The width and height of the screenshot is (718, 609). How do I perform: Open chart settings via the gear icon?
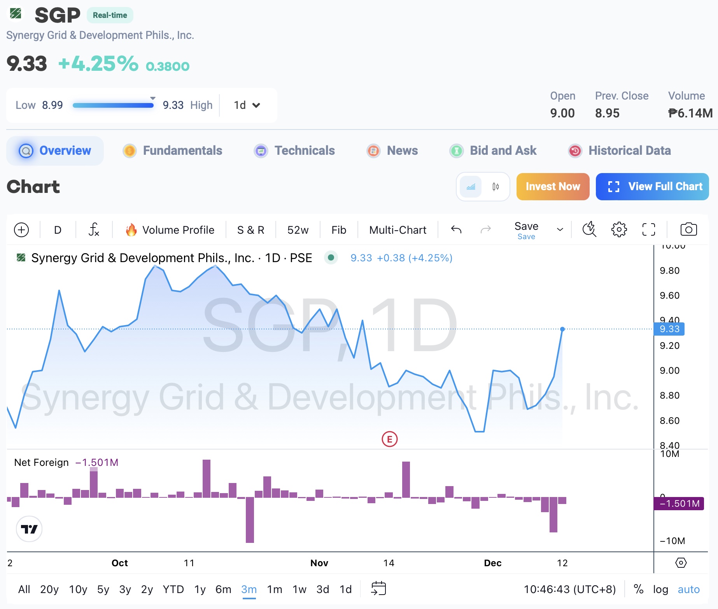619,229
